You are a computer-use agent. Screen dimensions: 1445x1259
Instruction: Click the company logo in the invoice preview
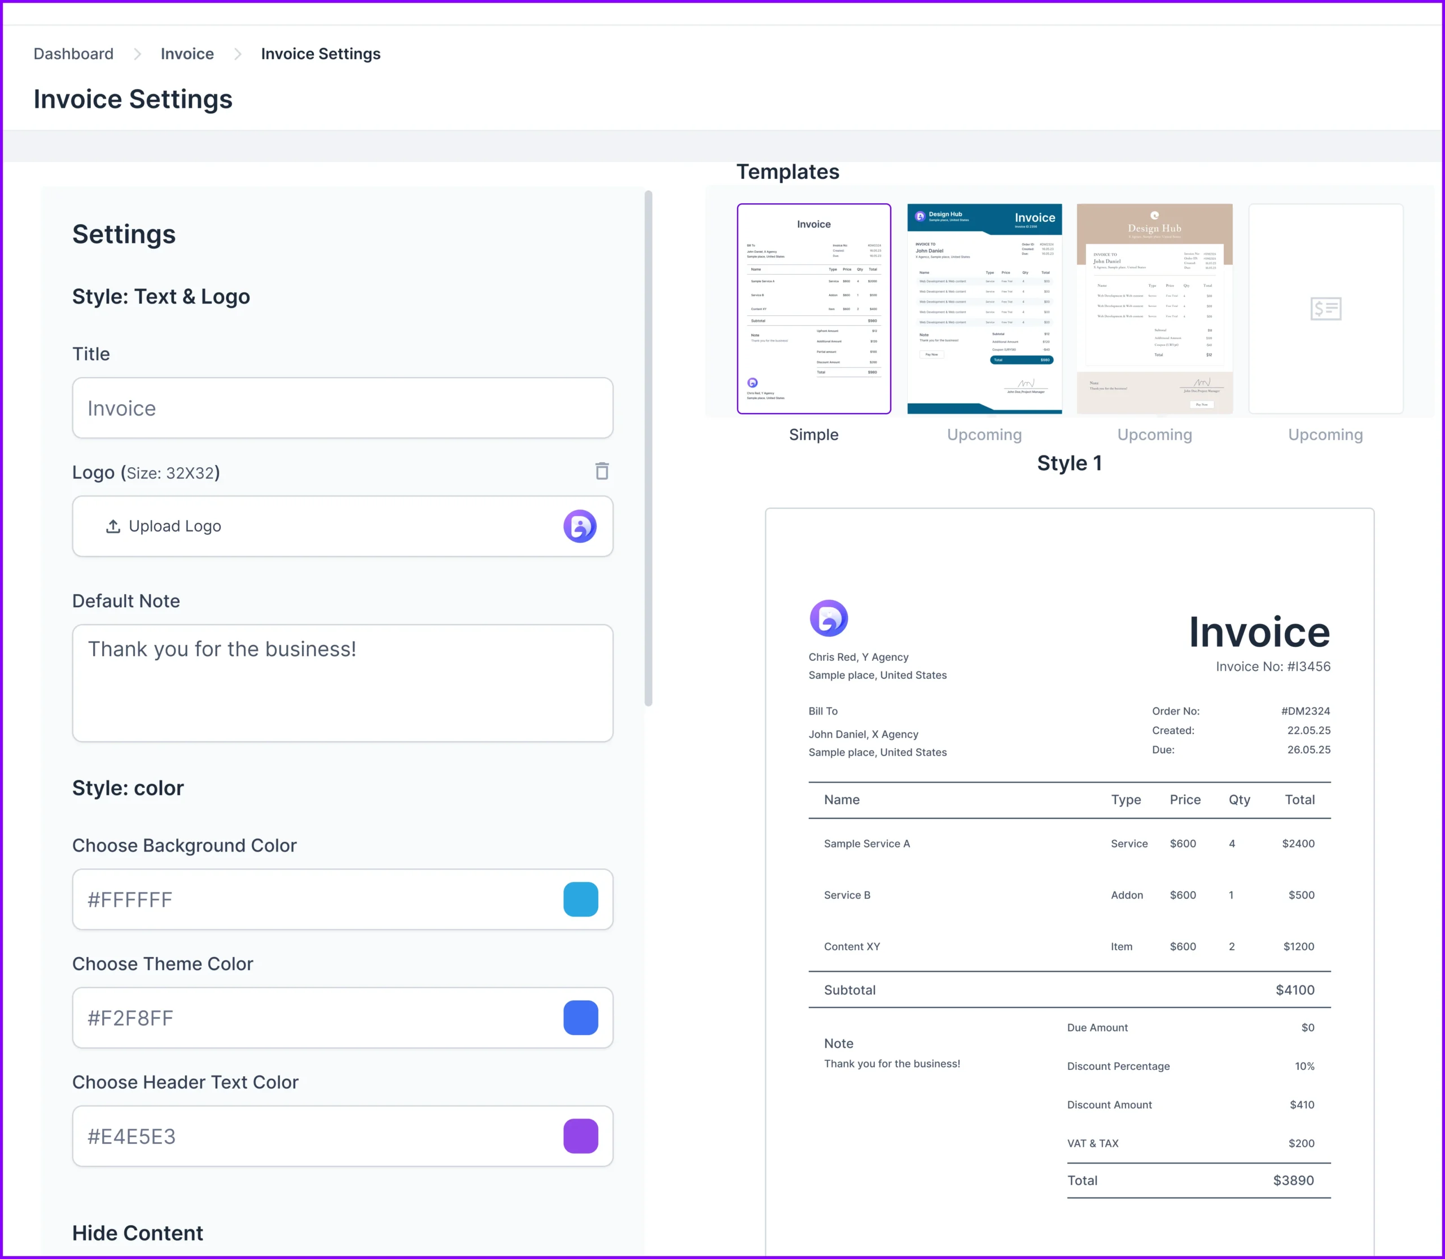coord(829,618)
